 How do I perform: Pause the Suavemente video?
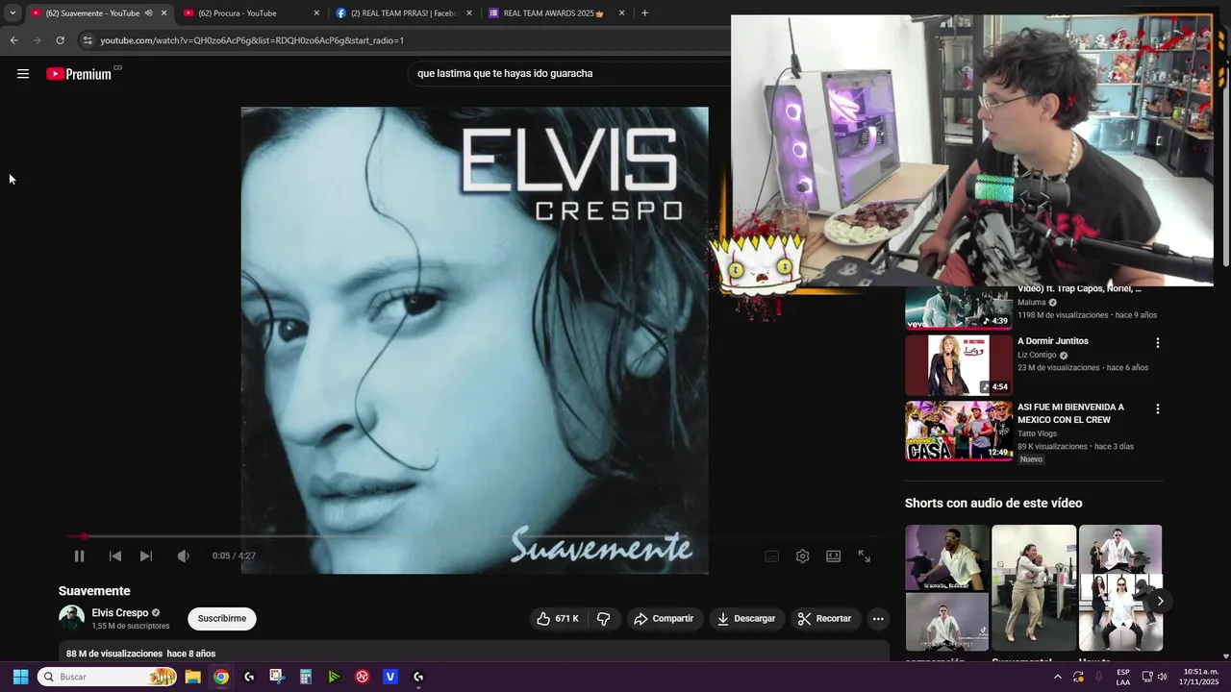(x=80, y=556)
